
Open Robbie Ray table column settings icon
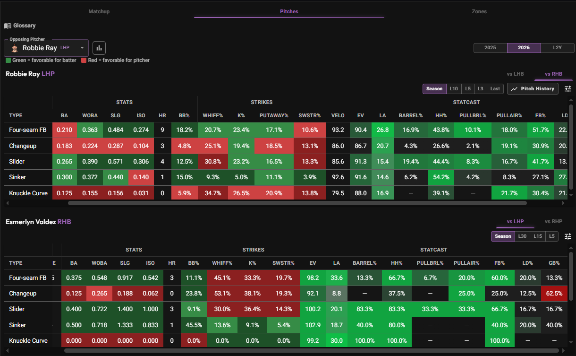568,89
